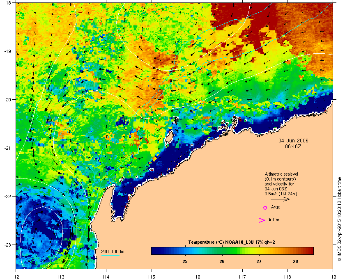Viewport: 345px width, 279px height.
Task: Click the 0.5m/s velocity scale arrow
Action: click(280, 199)
